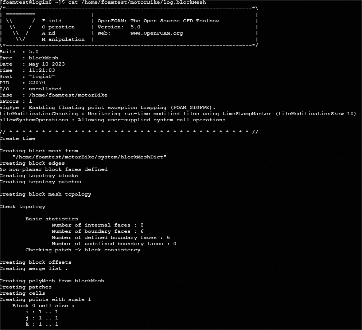Click the sigFpe floating point exception line
Viewport: 362px width, 330px height.
(x=108, y=107)
